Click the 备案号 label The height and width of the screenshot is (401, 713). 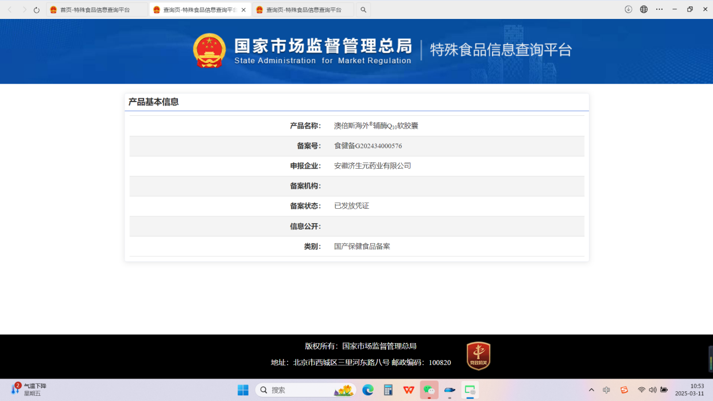[x=308, y=146]
